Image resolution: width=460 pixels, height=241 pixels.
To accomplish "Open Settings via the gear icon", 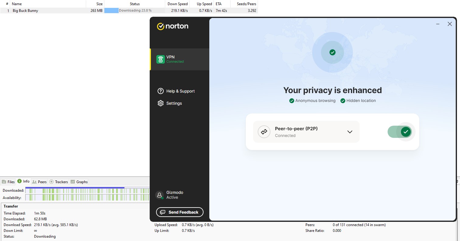I will tap(161, 103).
